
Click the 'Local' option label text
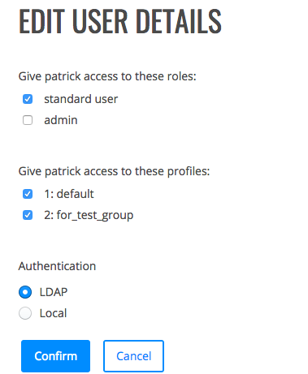[x=53, y=313]
